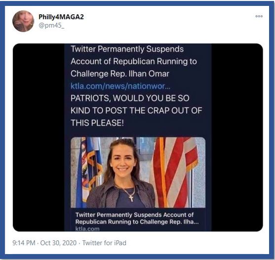Click the 'Challenge Rep. Ilhan Omar' text line
Image resolution: width=275 pixels, height=260 pixels.
tap(120, 74)
